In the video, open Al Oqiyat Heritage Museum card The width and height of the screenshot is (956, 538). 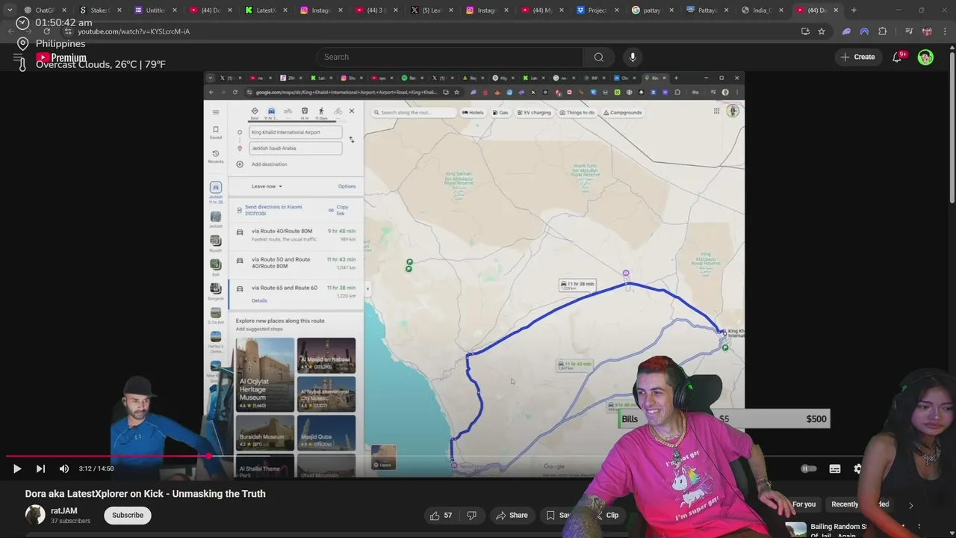click(x=265, y=374)
